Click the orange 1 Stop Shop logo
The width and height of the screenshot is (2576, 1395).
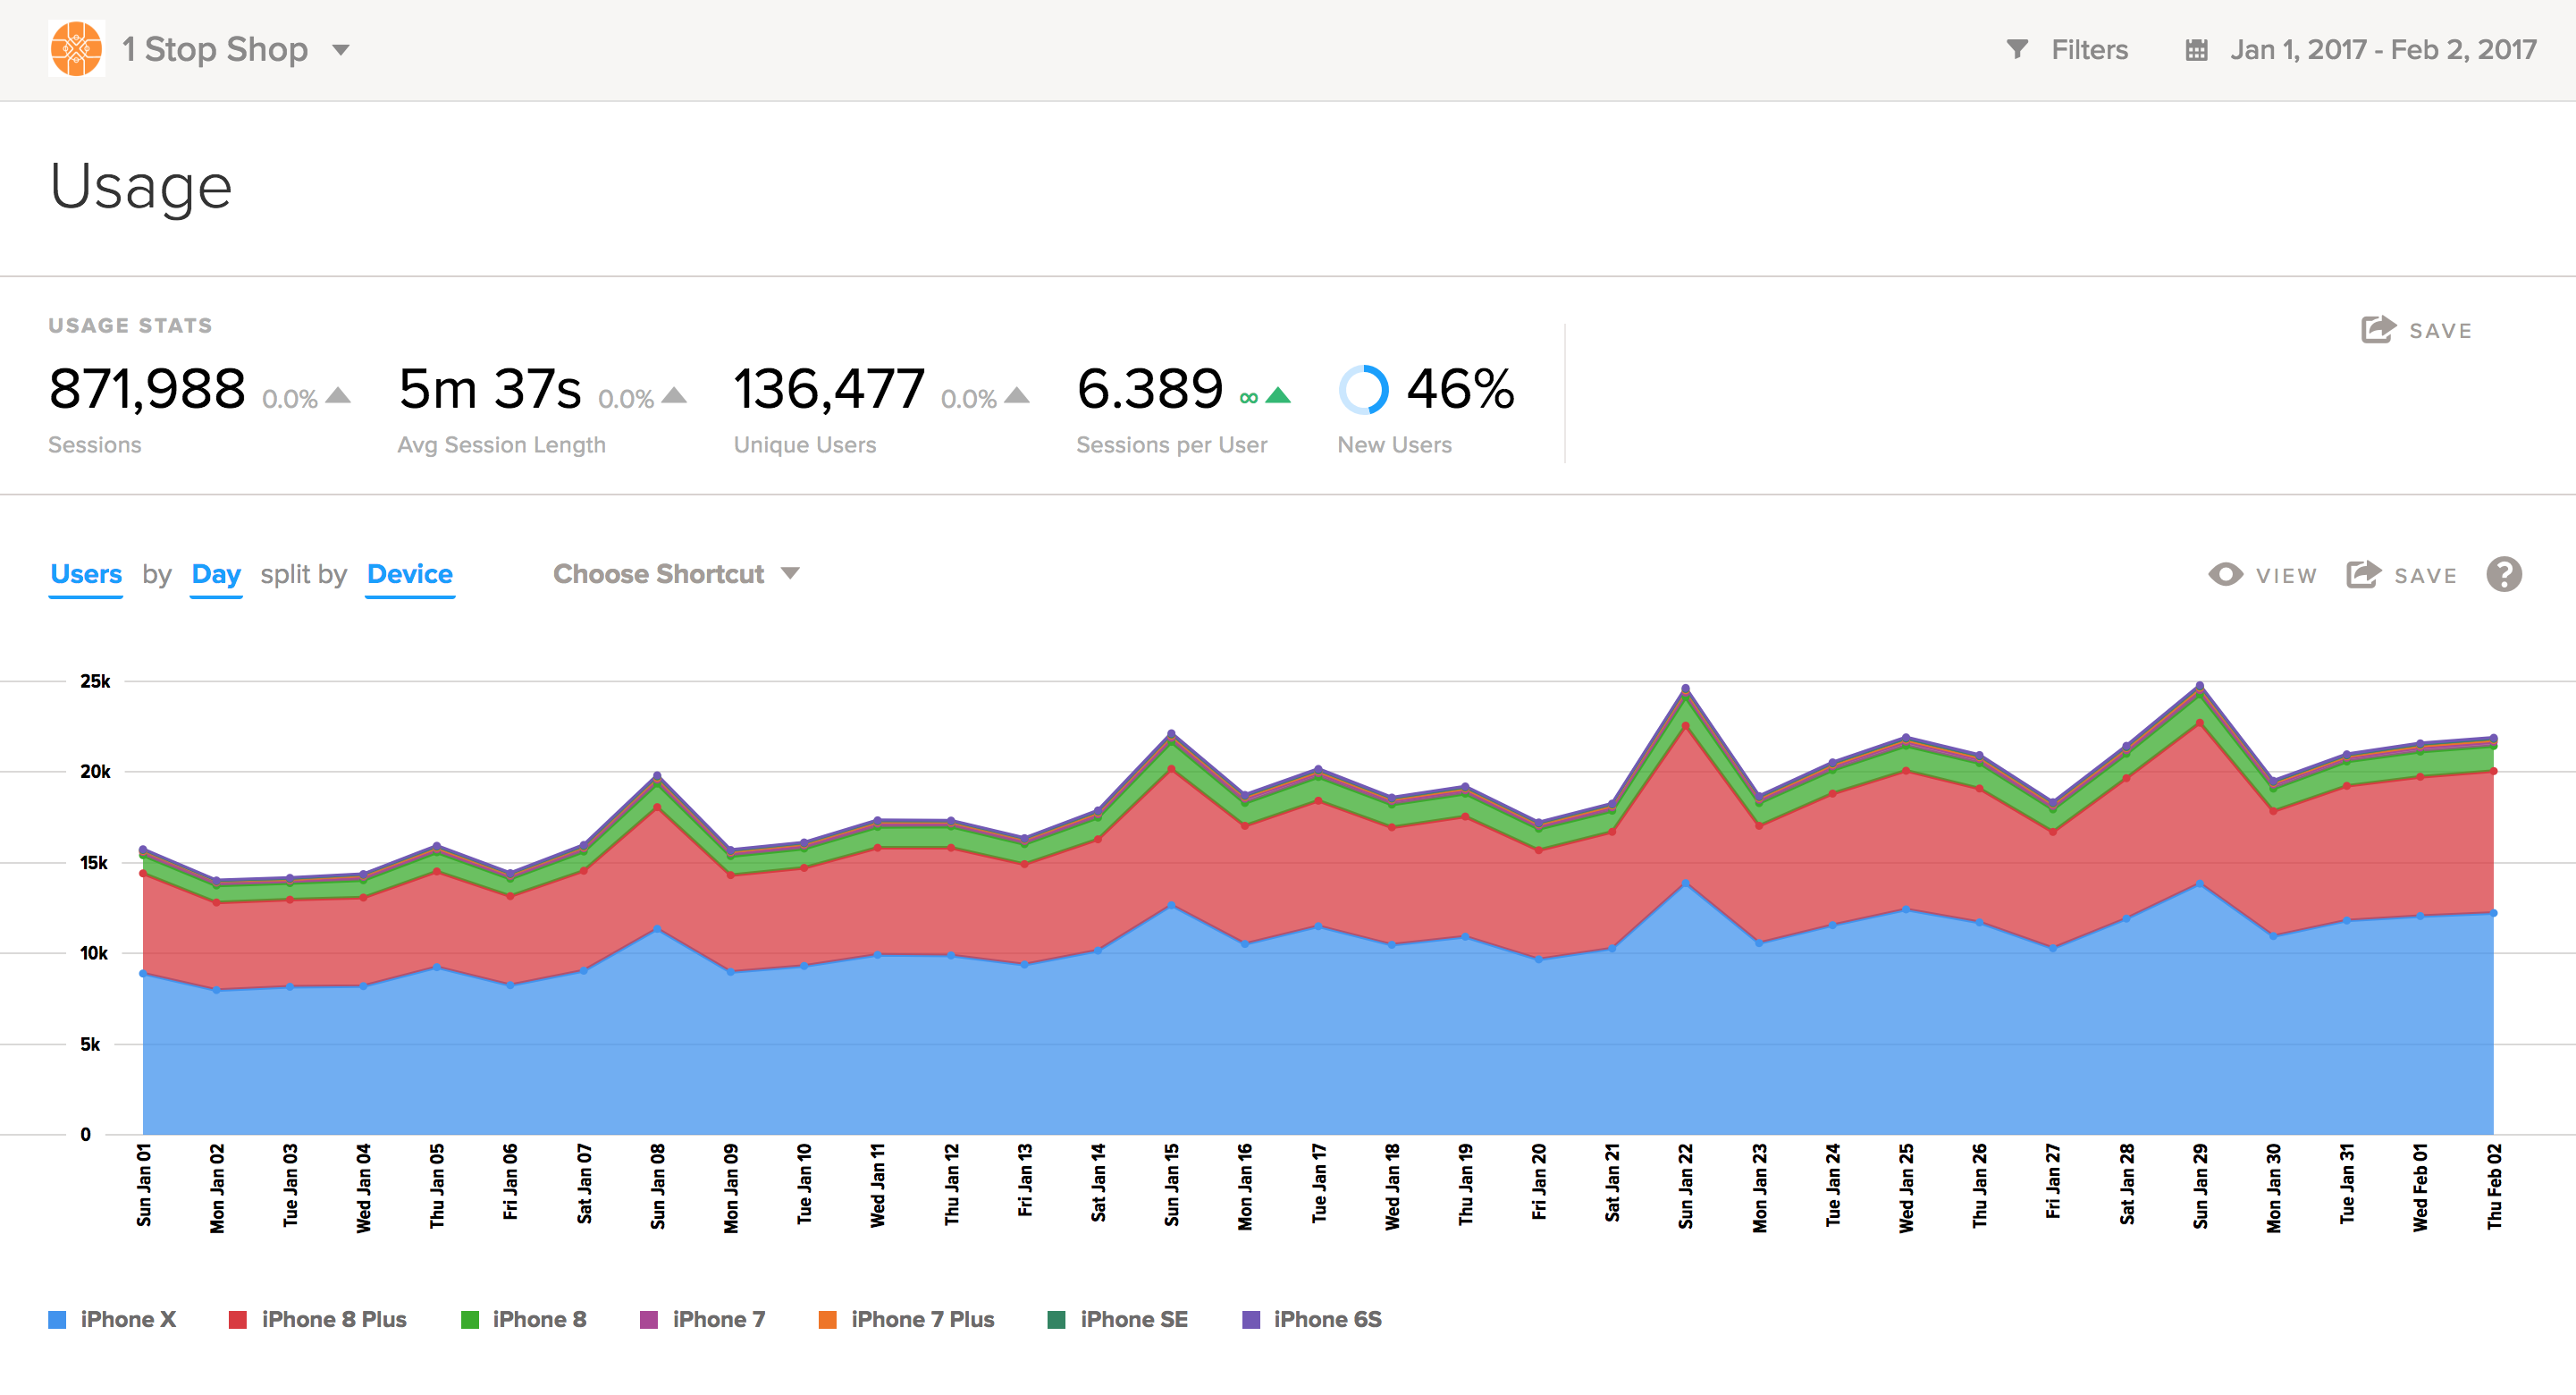pyautogui.click(x=76, y=49)
